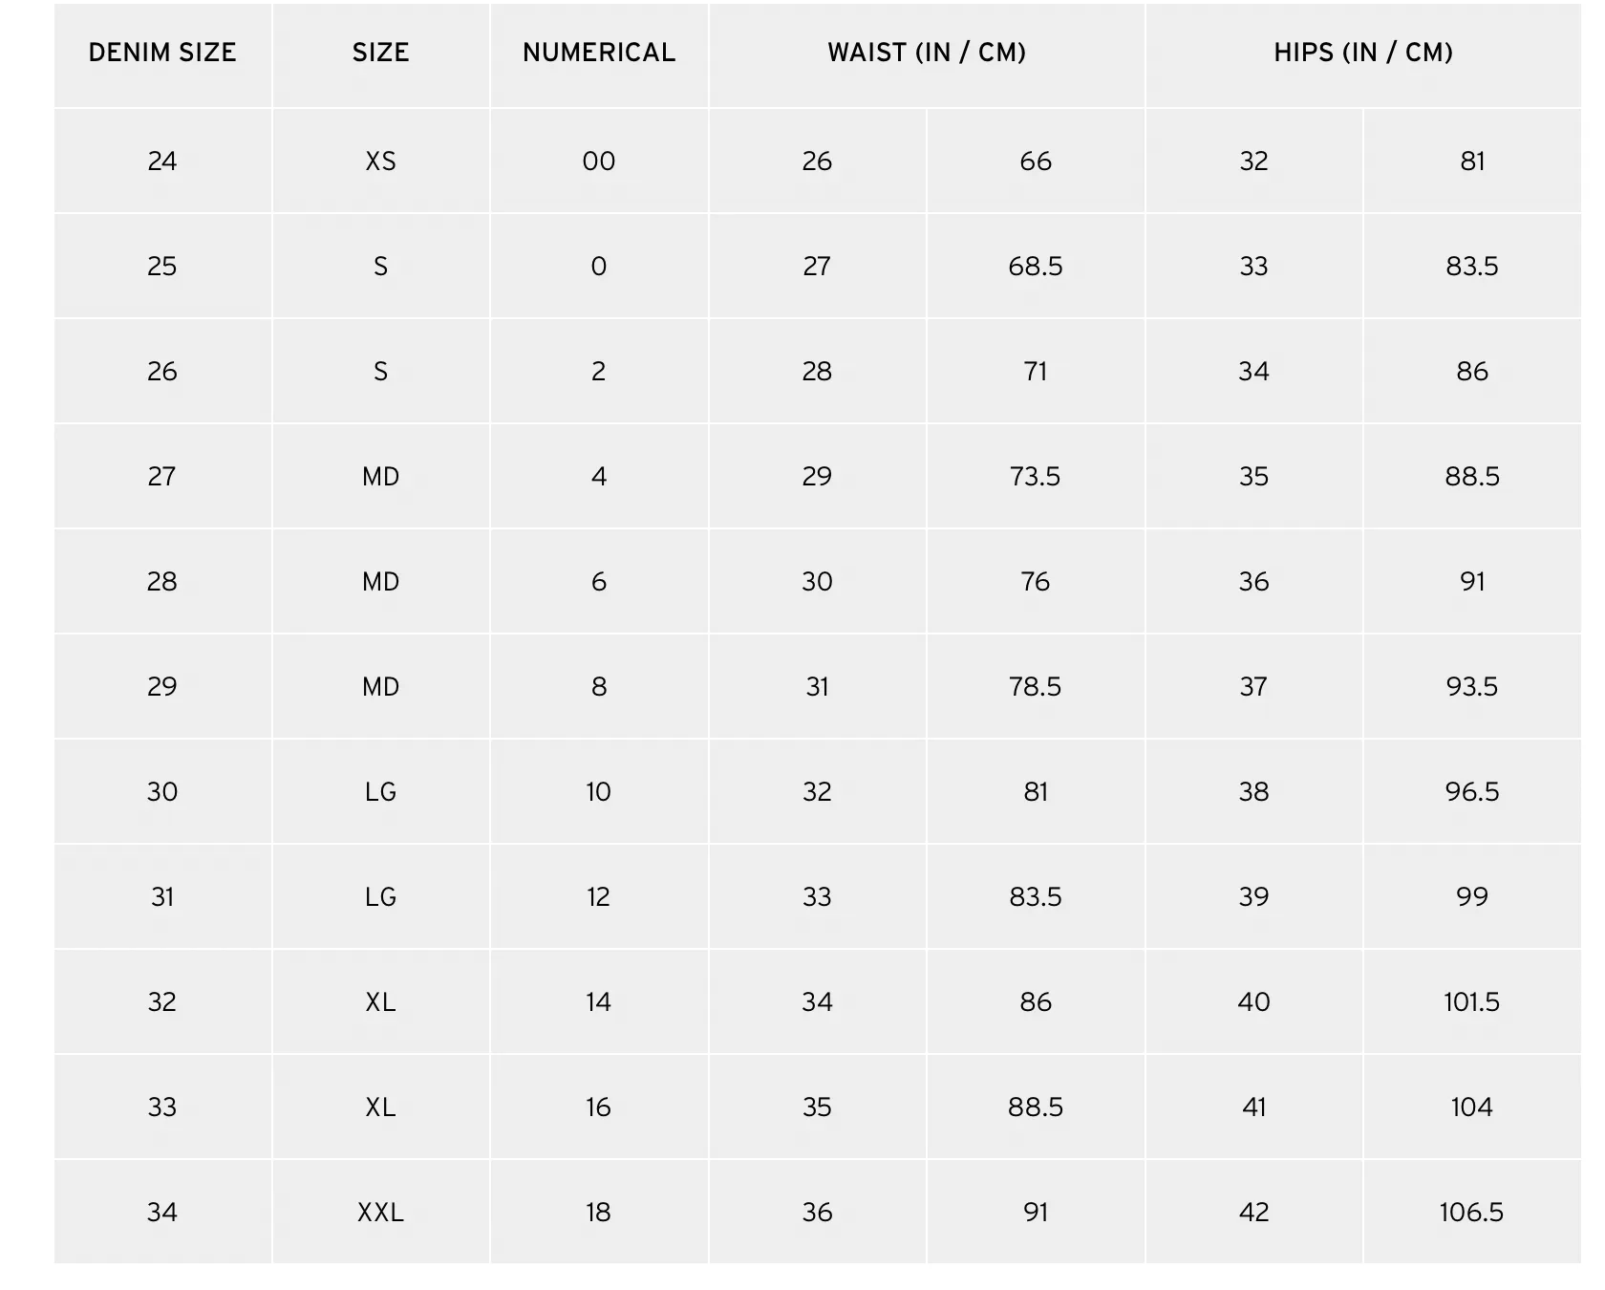Select denim size 30 cell
The image size is (1605, 1290).
pyautogui.click(x=162, y=791)
